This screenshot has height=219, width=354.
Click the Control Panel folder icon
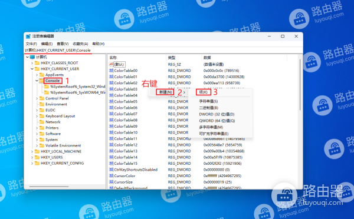(42, 98)
